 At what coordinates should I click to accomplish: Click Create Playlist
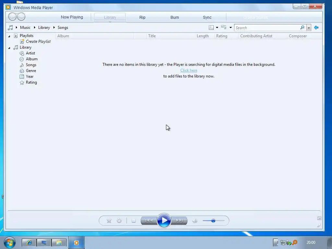[38, 41]
